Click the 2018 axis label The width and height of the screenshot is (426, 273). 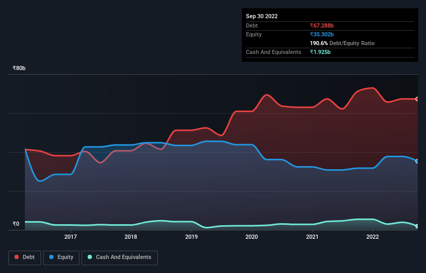click(x=131, y=237)
